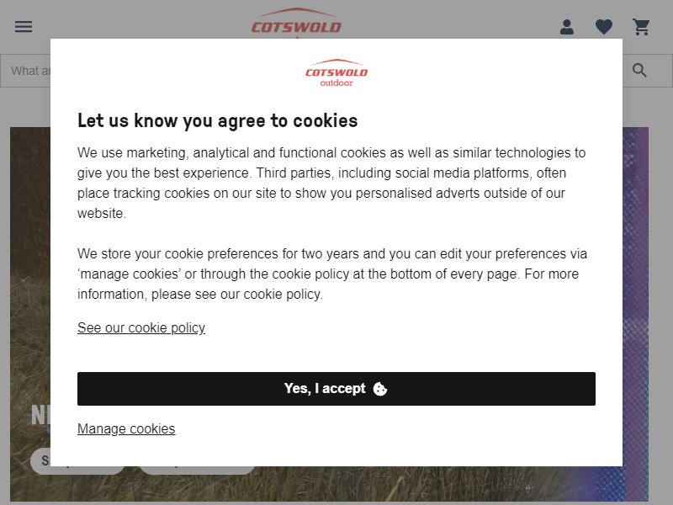673x505 pixels.
Task: Click the Cotswold logo in the header
Action: (x=296, y=23)
